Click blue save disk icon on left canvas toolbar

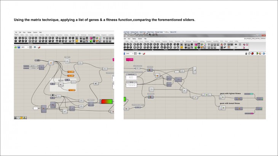pos(19,47)
